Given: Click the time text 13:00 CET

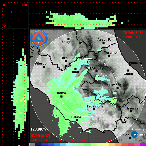Looking at the screenshot, I should [131, 37].
